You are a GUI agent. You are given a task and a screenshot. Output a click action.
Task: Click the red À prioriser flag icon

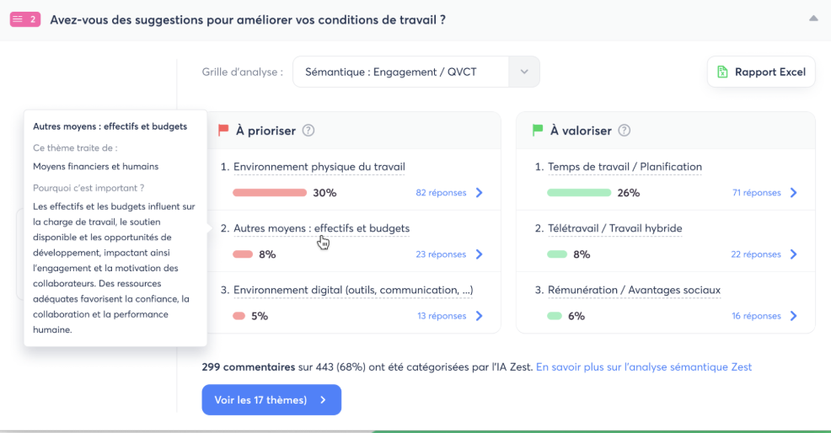223,131
